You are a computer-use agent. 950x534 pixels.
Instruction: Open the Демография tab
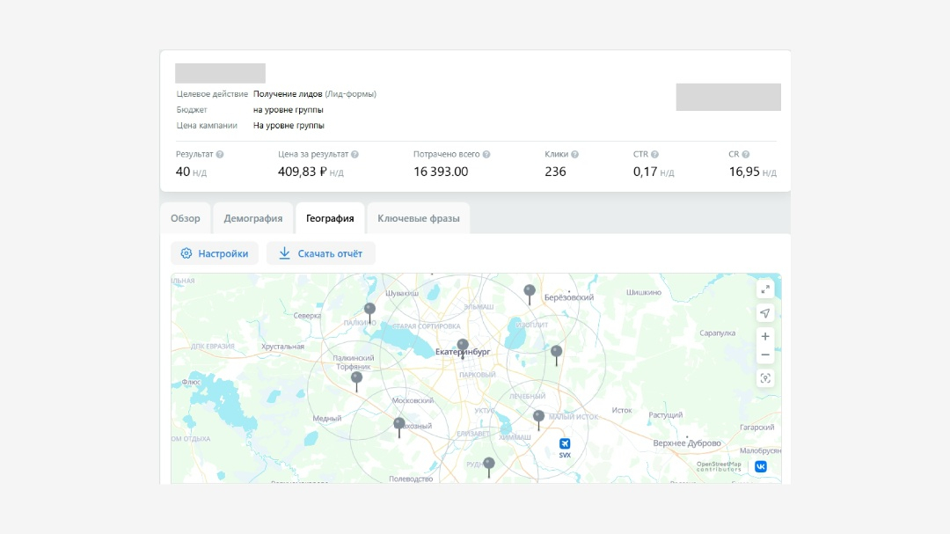point(253,218)
